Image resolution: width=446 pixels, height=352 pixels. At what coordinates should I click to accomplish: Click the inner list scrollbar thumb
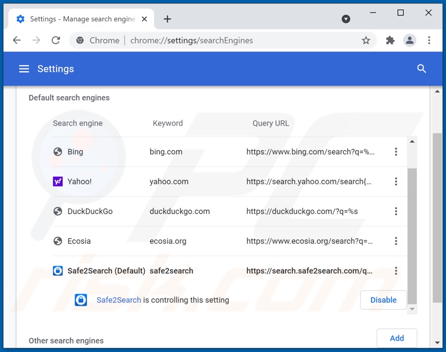pos(412,237)
